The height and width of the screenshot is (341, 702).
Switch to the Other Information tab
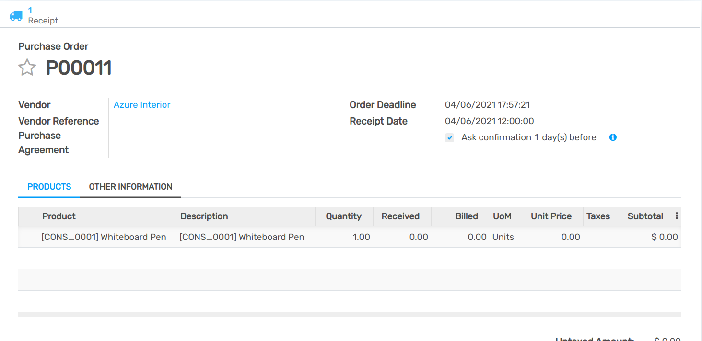[x=130, y=187]
